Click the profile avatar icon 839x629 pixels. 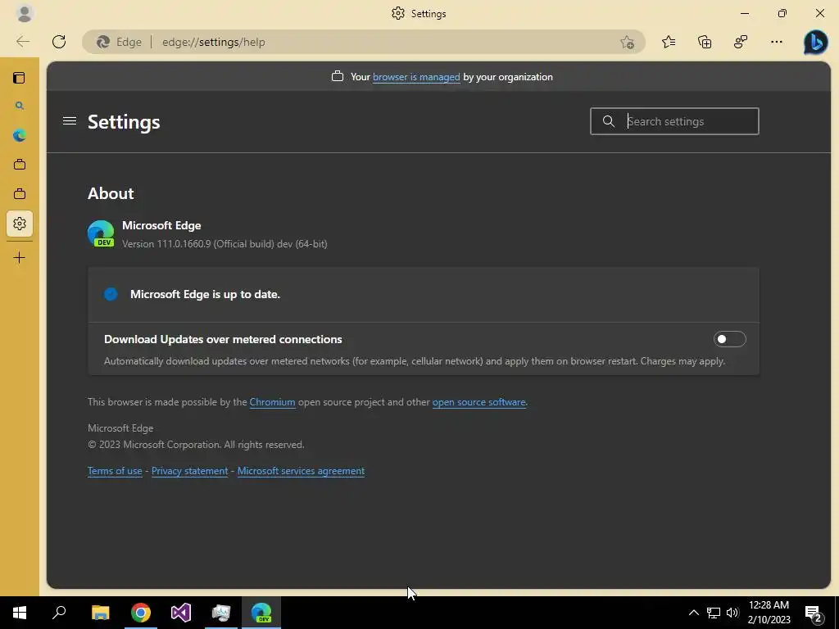[x=25, y=13]
